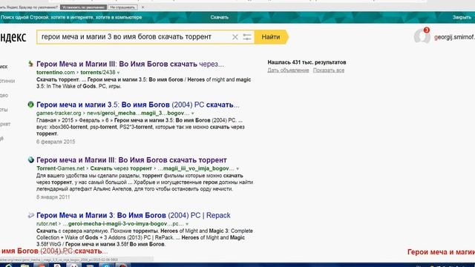Open 'Скачать через торрент' breadcrumb link
The height and width of the screenshot is (267, 475).
121,168
